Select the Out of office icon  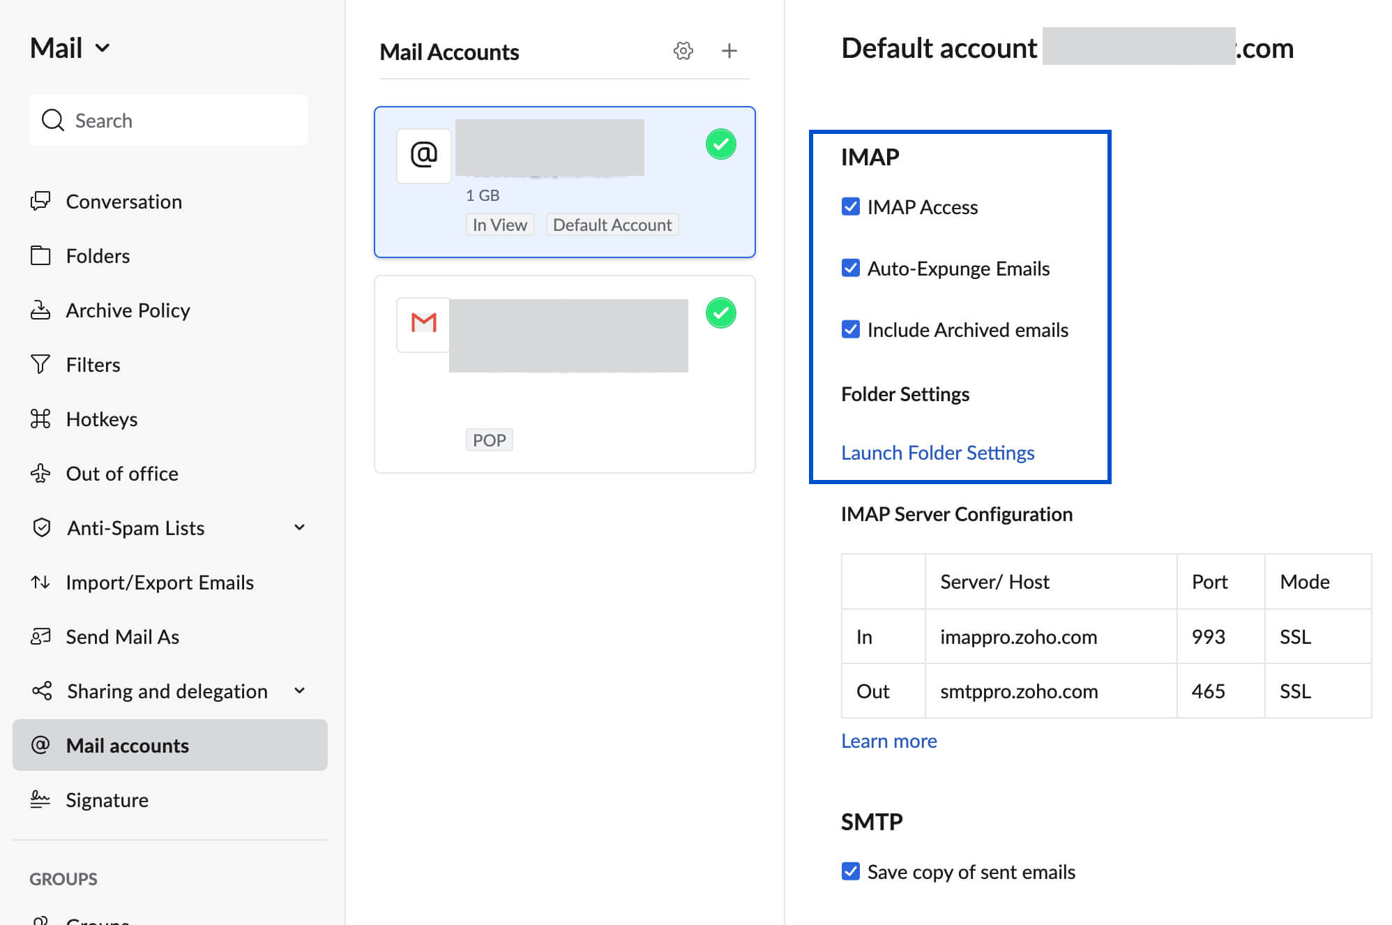click(40, 473)
